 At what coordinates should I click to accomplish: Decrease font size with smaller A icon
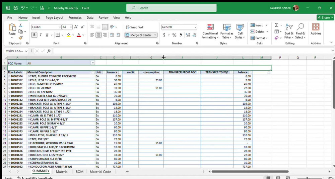[x=82, y=27]
